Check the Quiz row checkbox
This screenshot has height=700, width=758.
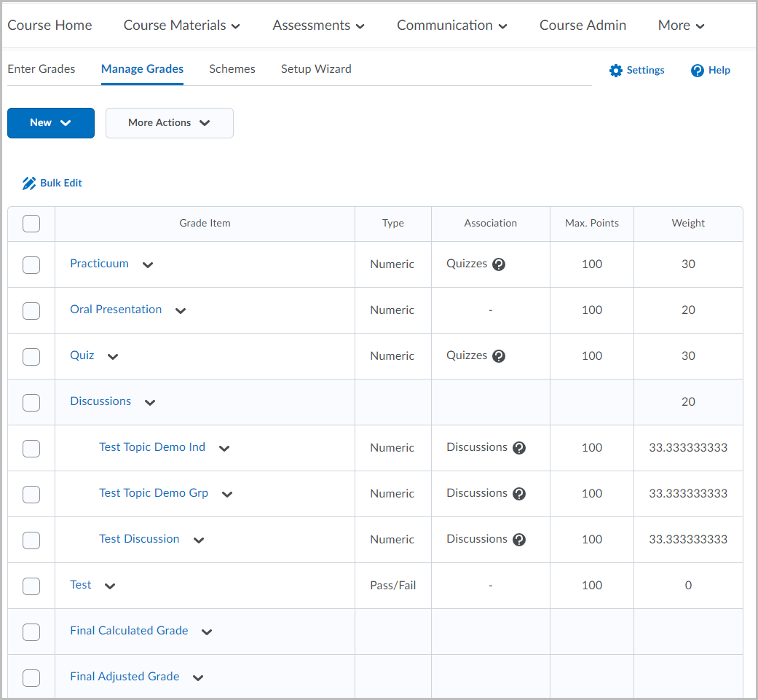31,357
